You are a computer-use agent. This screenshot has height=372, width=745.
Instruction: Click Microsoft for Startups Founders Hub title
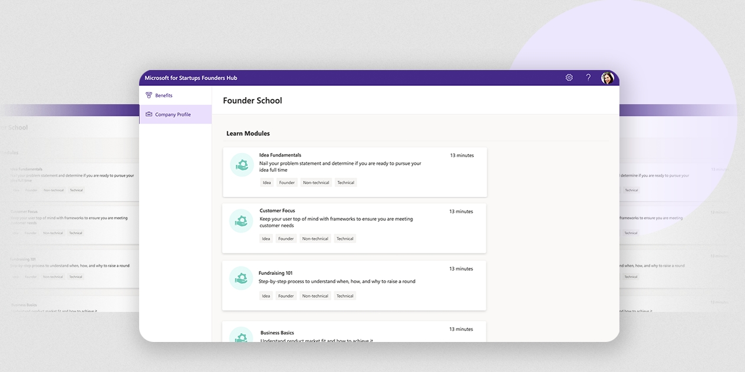191,78
